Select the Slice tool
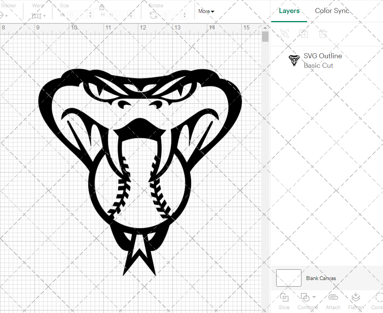383x313 pixels. [x=284, y=301]
